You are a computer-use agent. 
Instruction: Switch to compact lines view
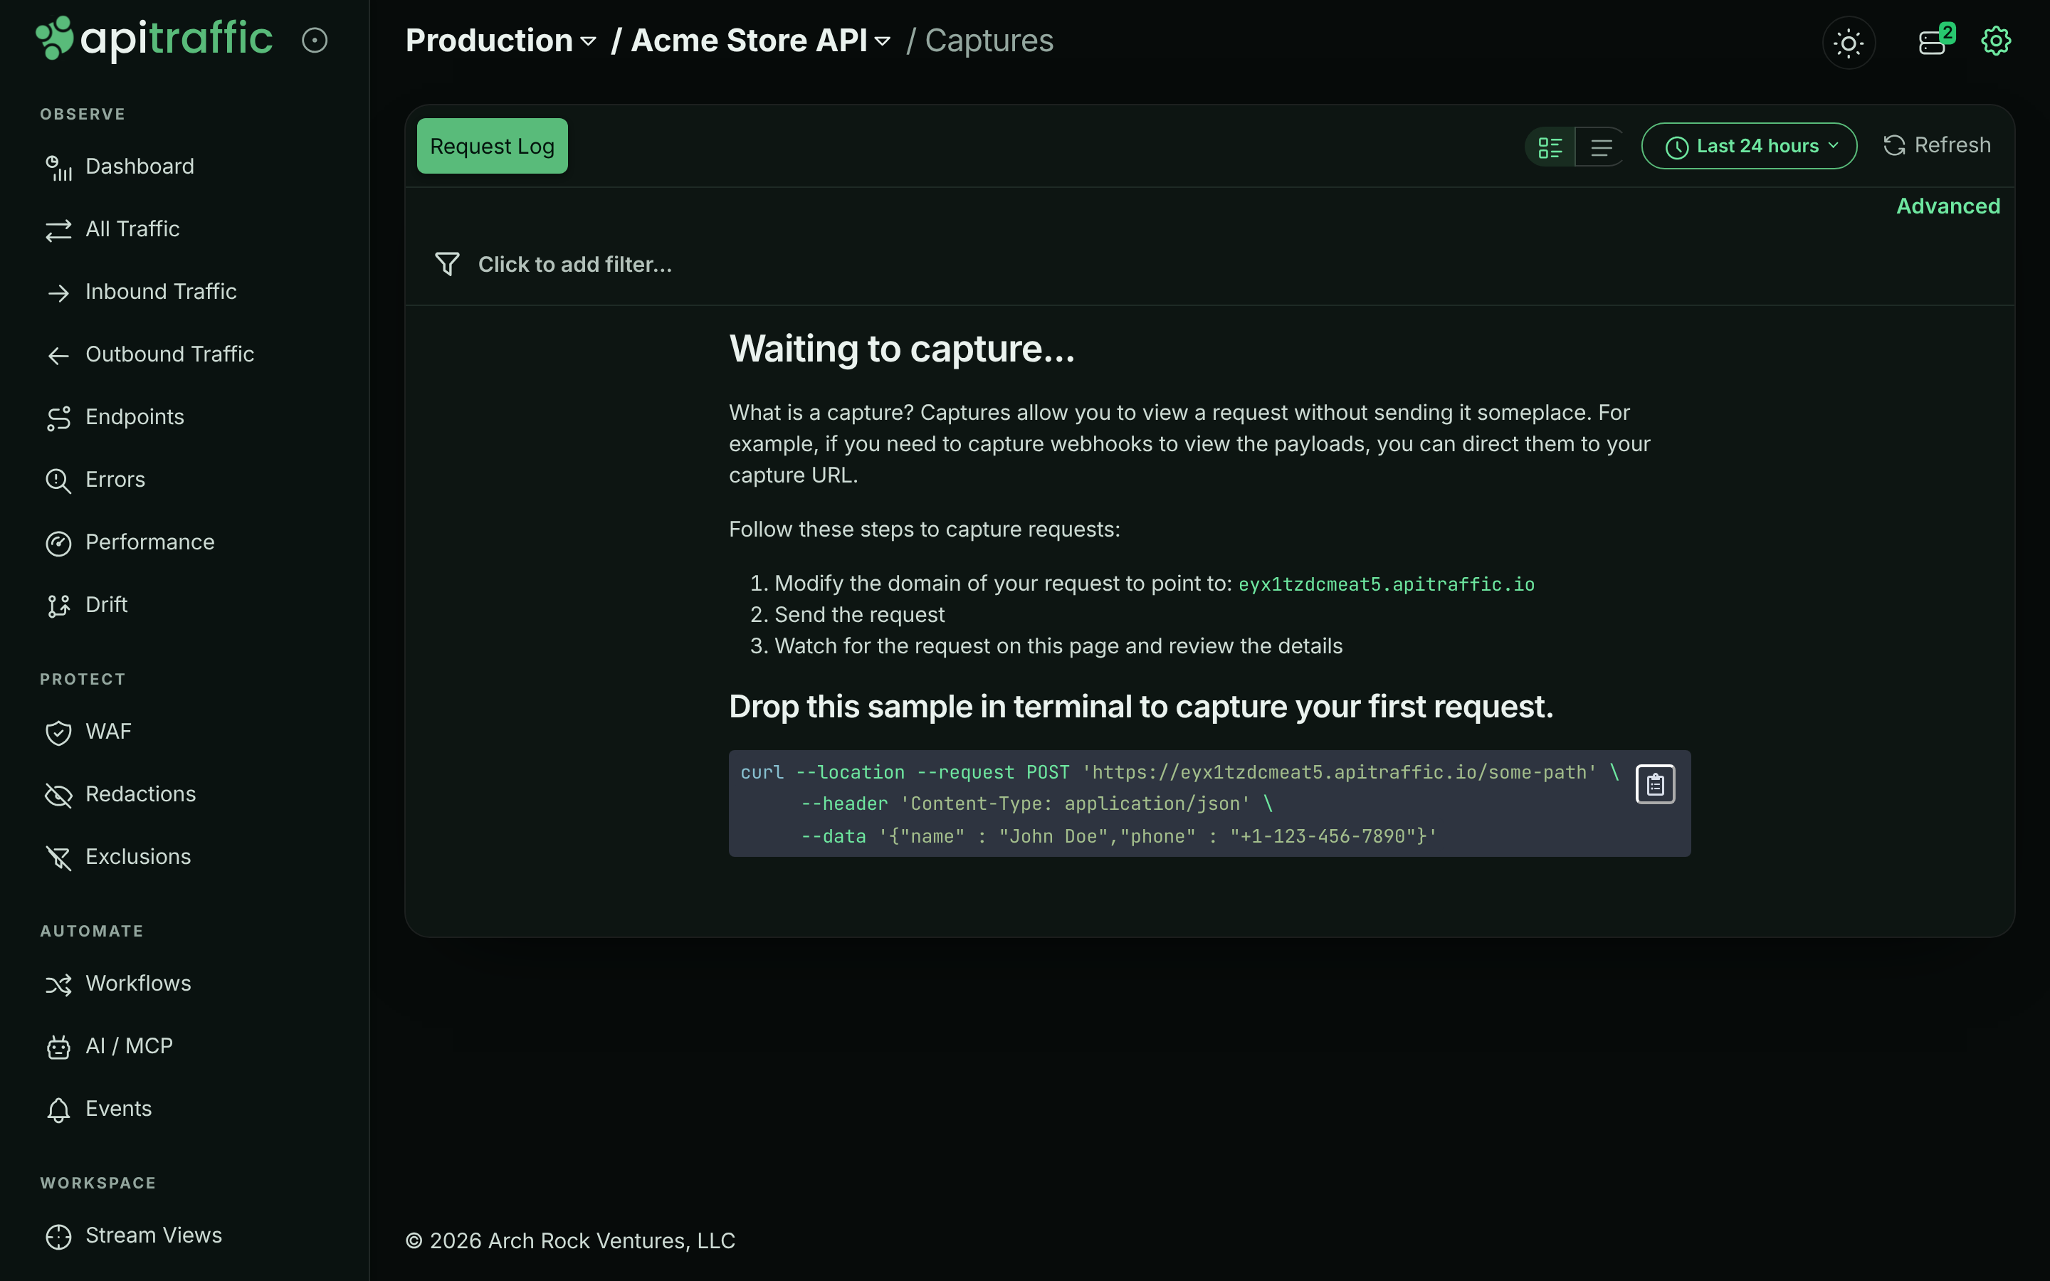pos(1600,147)
